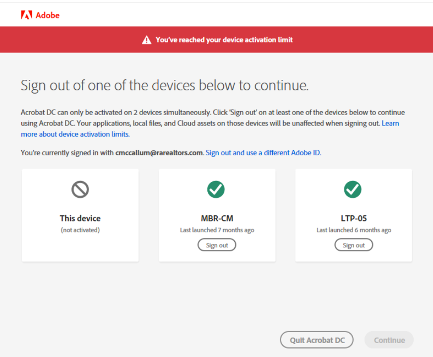
Task: Select the This device card title
Action: coord(80,218)
